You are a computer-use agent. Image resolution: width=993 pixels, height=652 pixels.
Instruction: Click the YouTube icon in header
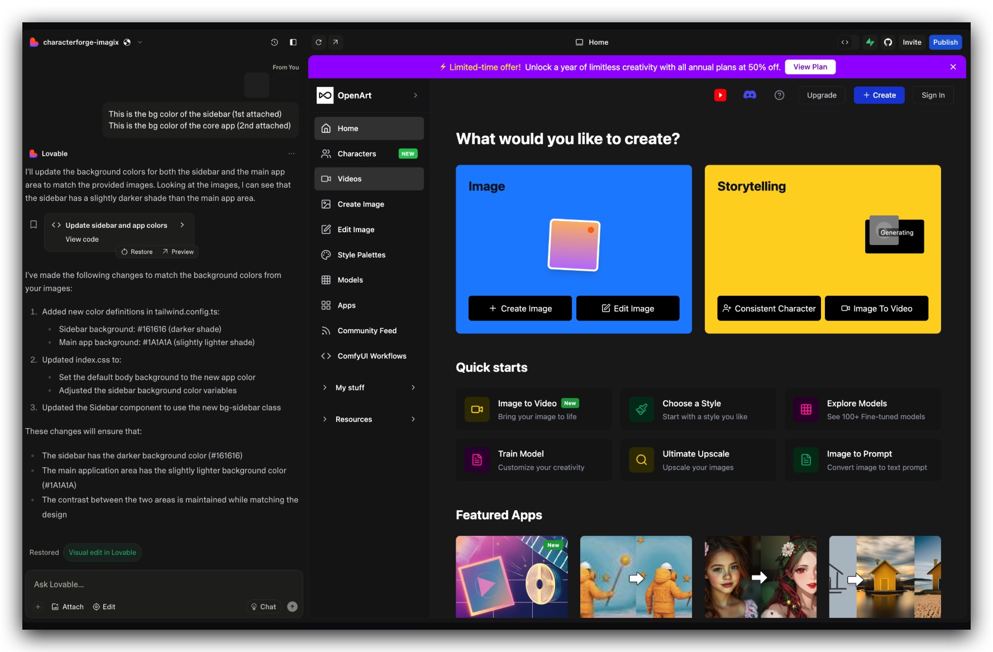pos(720,95)
